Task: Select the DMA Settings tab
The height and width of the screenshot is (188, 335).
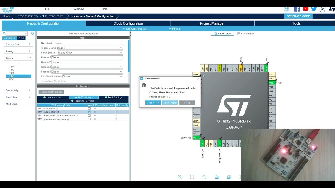Action: coord(114,97)
